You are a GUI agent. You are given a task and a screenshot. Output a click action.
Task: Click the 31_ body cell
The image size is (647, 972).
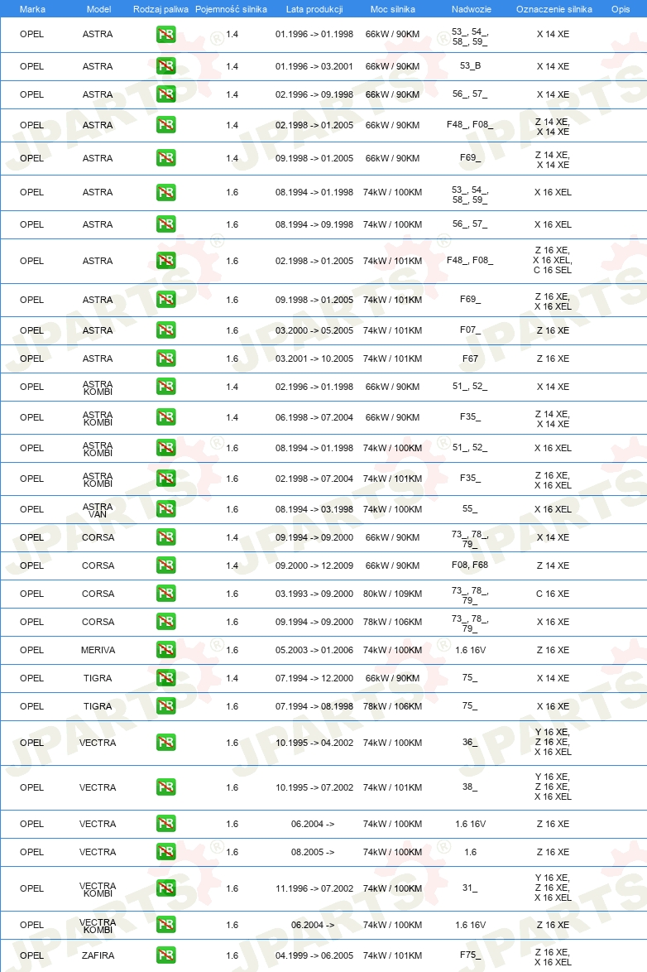[x=470, y=888]
